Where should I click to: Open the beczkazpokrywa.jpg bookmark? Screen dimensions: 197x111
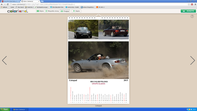pos(42,7)
